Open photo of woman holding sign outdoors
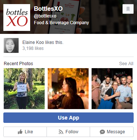 coord(24,89)
